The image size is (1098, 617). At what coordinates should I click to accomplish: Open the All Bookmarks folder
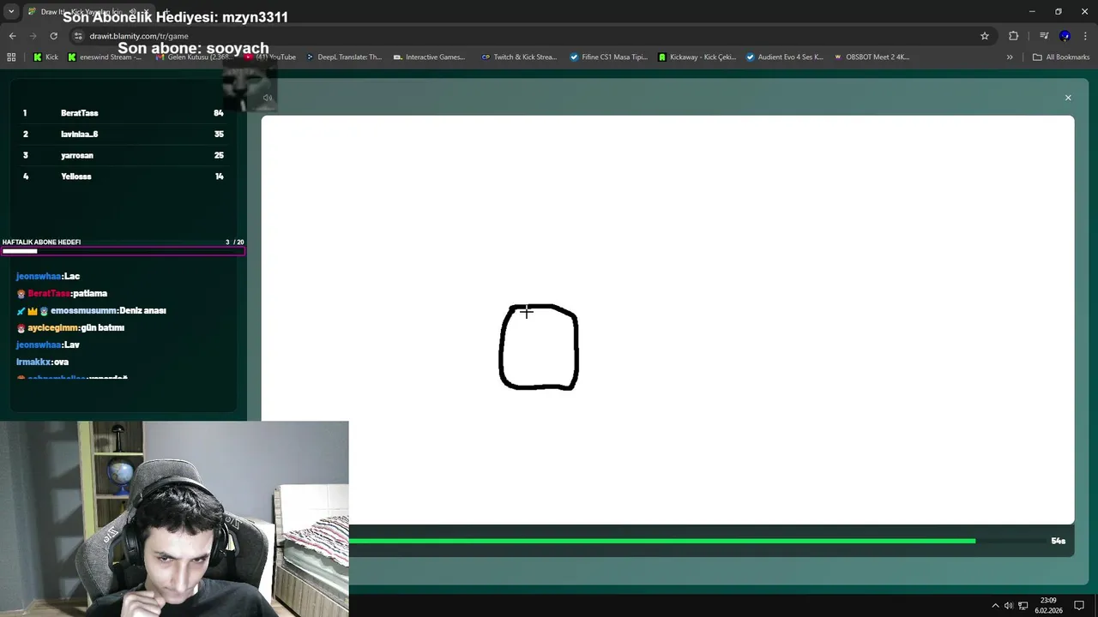coord(1061,57)
